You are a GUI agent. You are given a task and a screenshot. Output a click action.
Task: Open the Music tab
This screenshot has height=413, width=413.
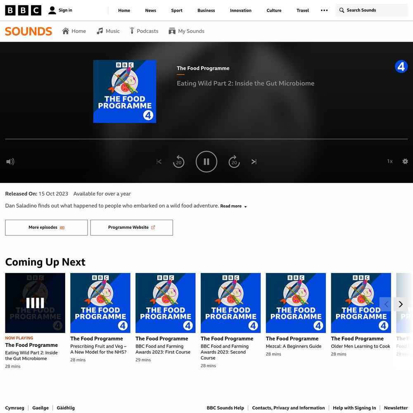(108, 31)
